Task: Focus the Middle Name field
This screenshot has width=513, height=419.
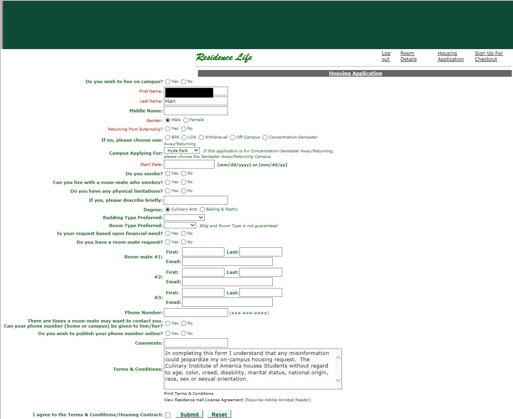Action: click(x=196, y=111)
